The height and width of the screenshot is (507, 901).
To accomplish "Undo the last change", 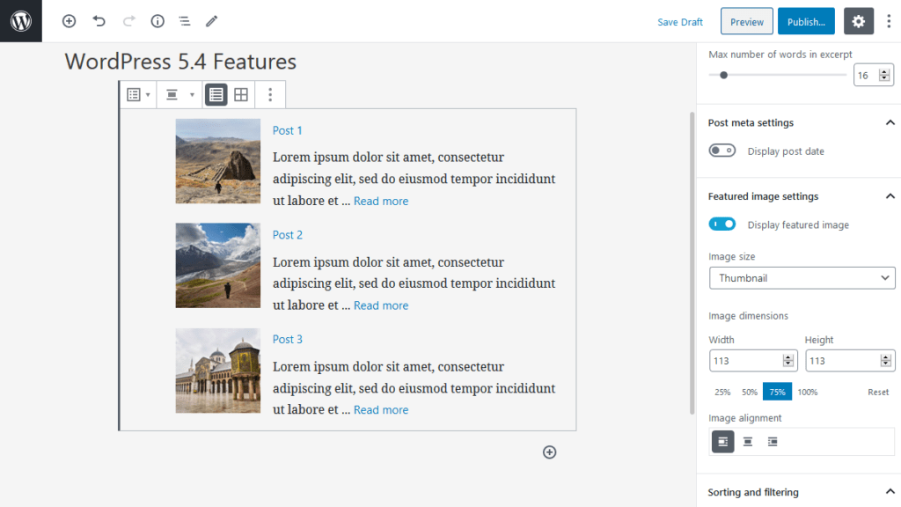I will (x=99, y=21).
